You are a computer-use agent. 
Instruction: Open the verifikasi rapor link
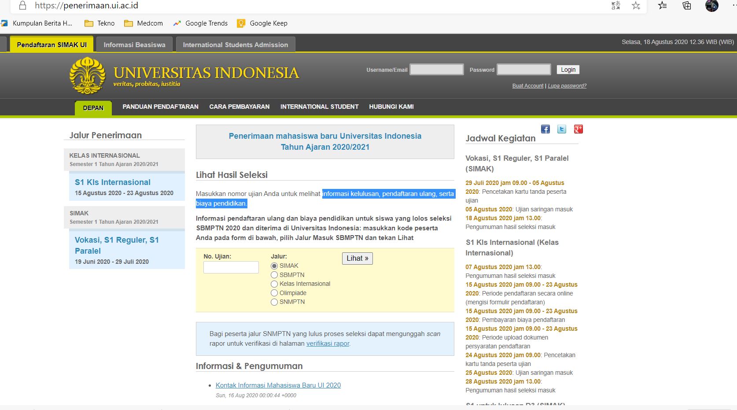[328, 344]
